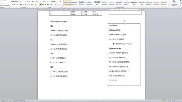Click the table cell containing 2150
The width and height of the screenshot is (182, 102).
coord(87,14)
